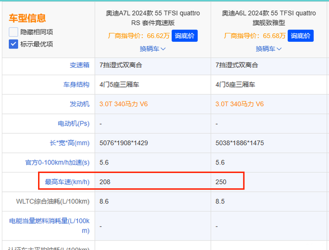Click 询底价 button for 奥迪A7L

pos(184,36)
